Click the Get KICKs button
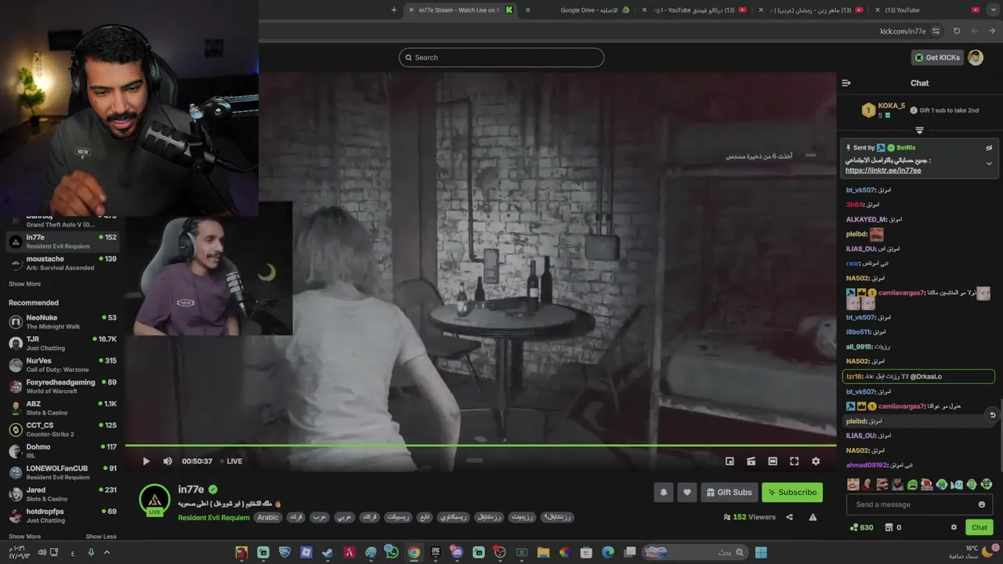 936,57
